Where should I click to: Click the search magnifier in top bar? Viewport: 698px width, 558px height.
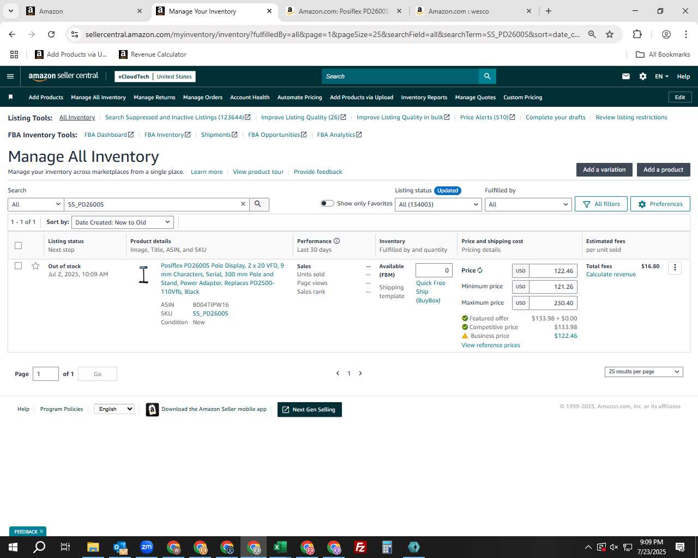(487, 76)
